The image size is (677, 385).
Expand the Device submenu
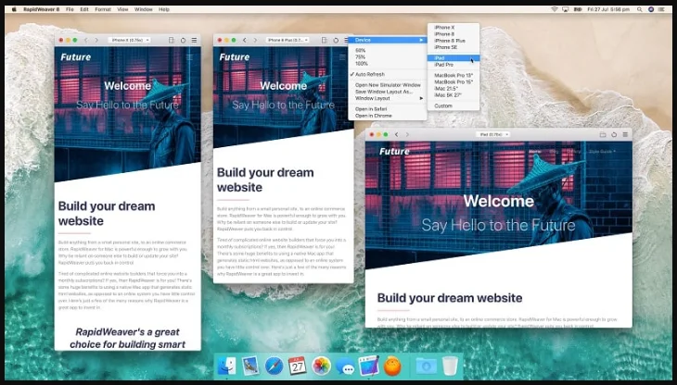click(x=388, y=40)
